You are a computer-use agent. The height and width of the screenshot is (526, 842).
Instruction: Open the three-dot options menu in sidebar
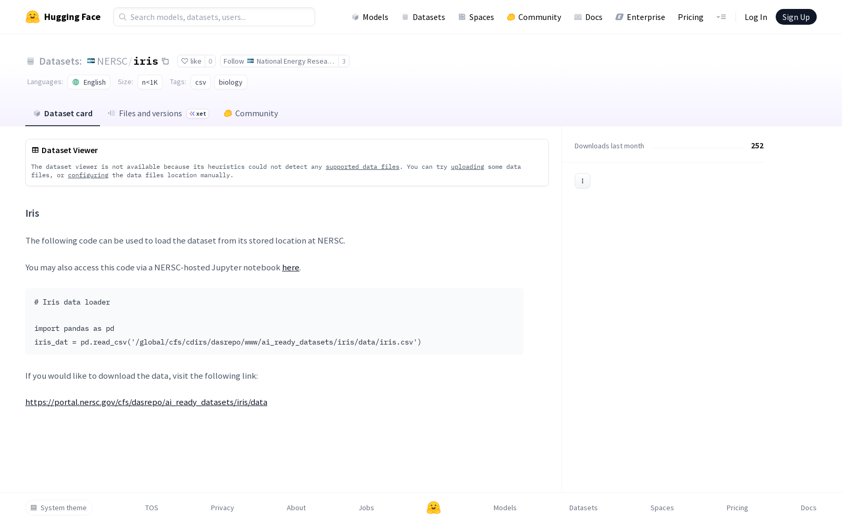583,181
